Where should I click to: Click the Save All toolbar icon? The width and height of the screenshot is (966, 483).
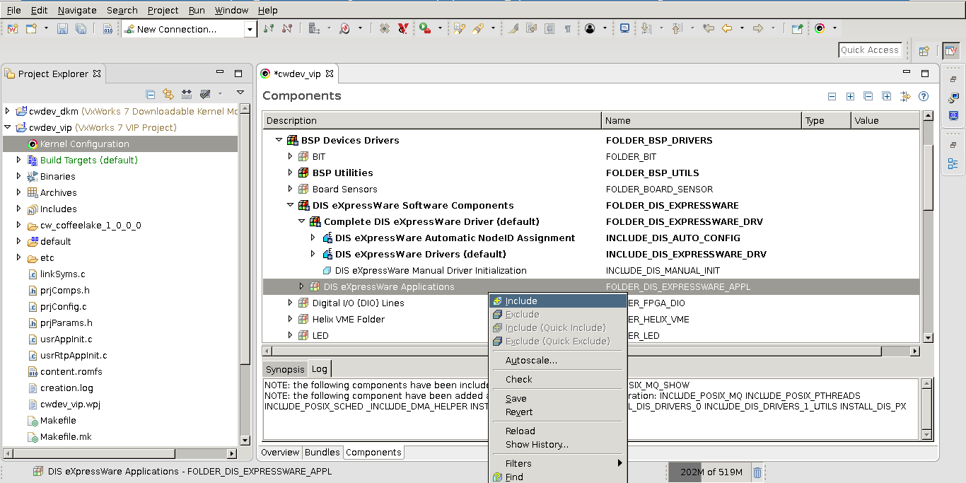click(x=81, y=29)
